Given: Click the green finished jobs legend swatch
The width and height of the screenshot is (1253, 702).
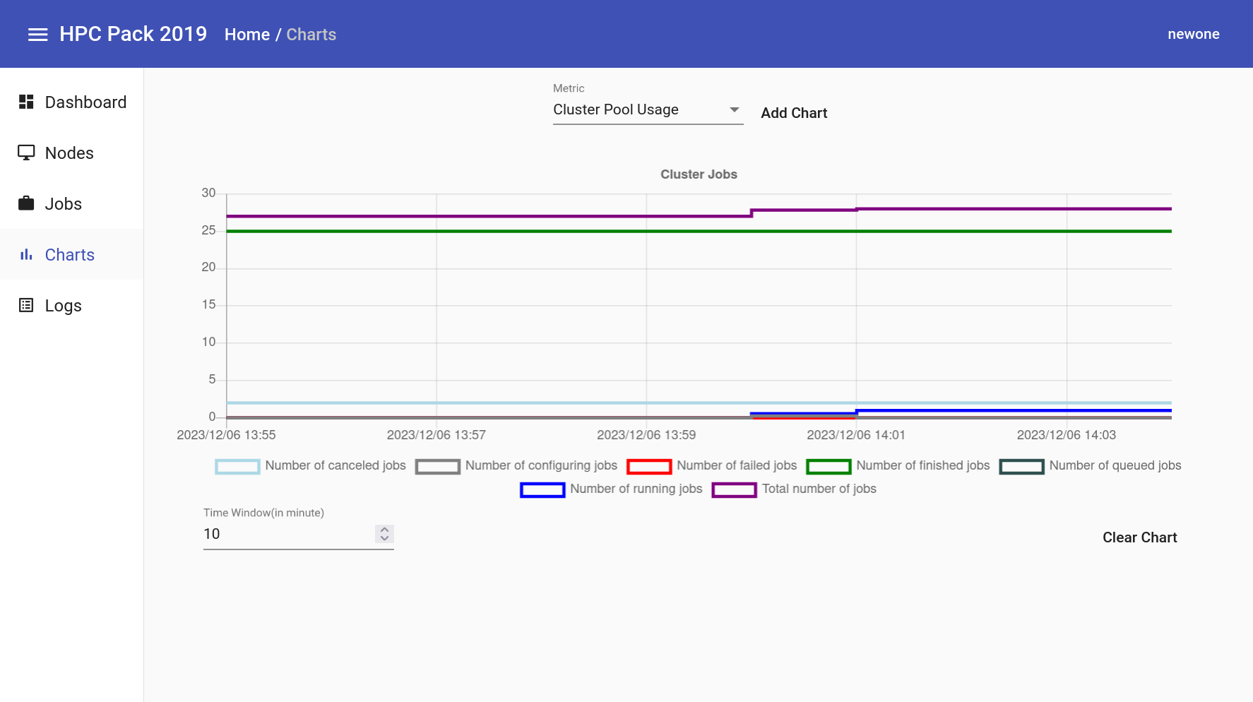Looking at the screenshot, I should [x=828, y=466].
